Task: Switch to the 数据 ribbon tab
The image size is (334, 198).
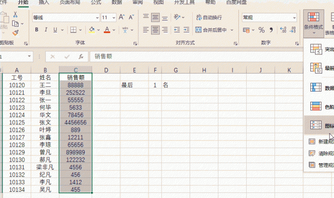Action: (117, 3)
